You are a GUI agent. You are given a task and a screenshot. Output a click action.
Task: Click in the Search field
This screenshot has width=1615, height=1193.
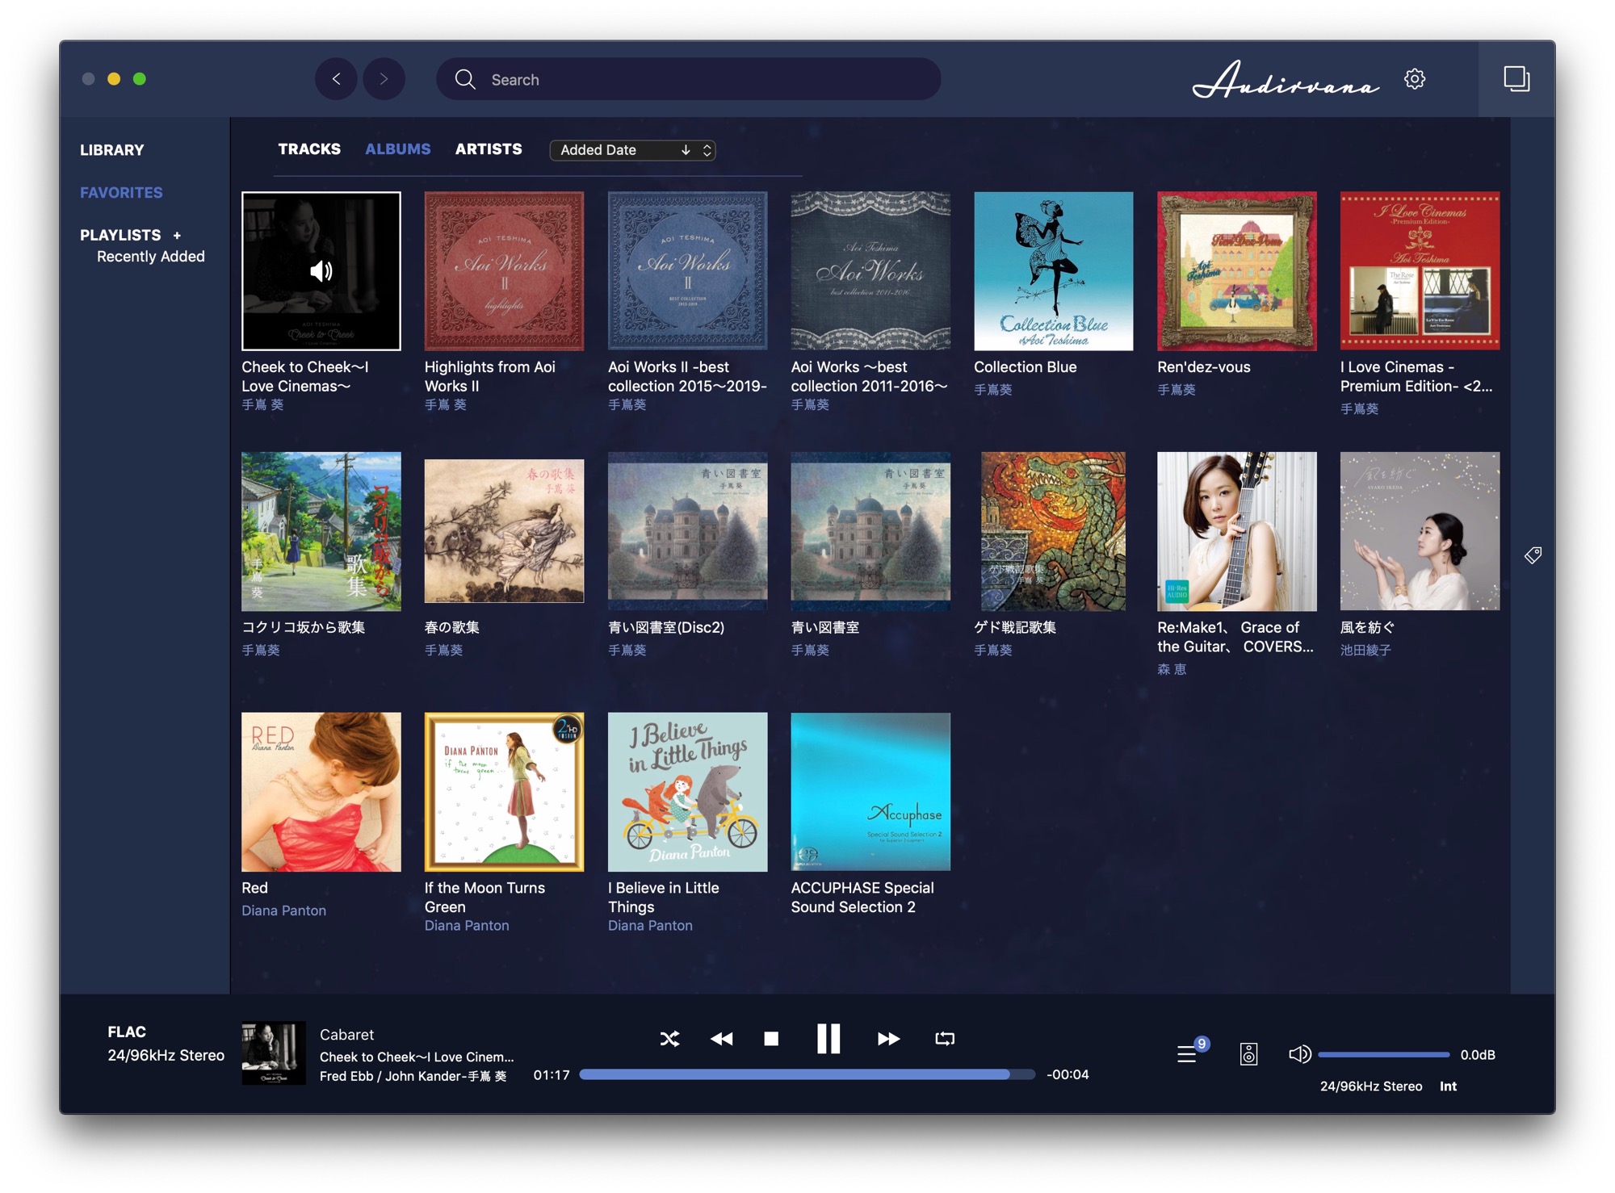click(x=688, y=79)
